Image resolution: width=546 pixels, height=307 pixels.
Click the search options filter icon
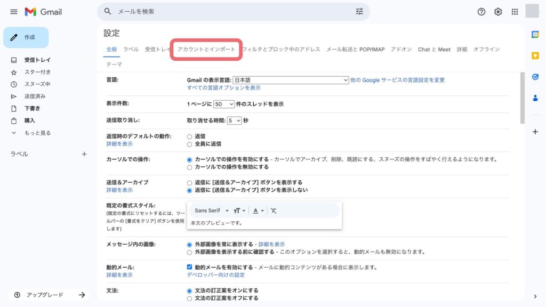[x=359, y=11]
